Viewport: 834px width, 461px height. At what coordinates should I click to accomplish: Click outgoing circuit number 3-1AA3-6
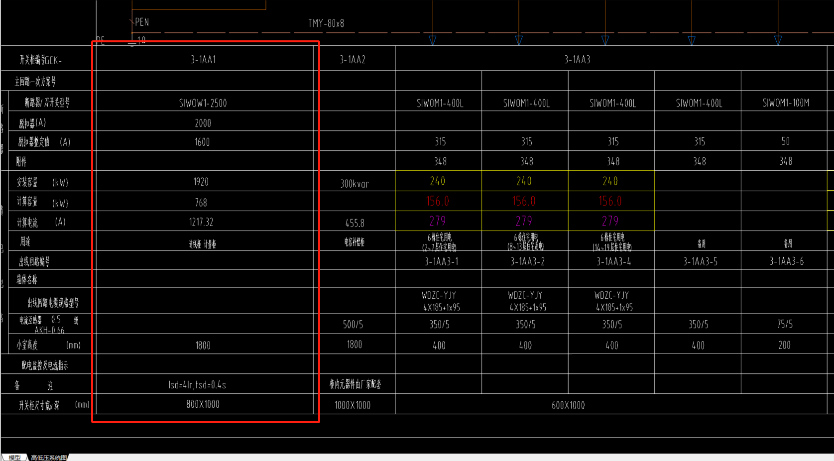coord(786,261)
